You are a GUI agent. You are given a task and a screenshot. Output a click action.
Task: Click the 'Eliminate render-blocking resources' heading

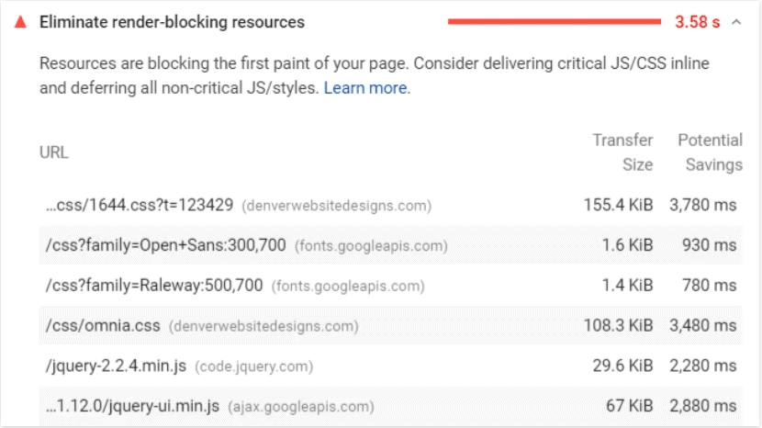[x=172, y=22]
